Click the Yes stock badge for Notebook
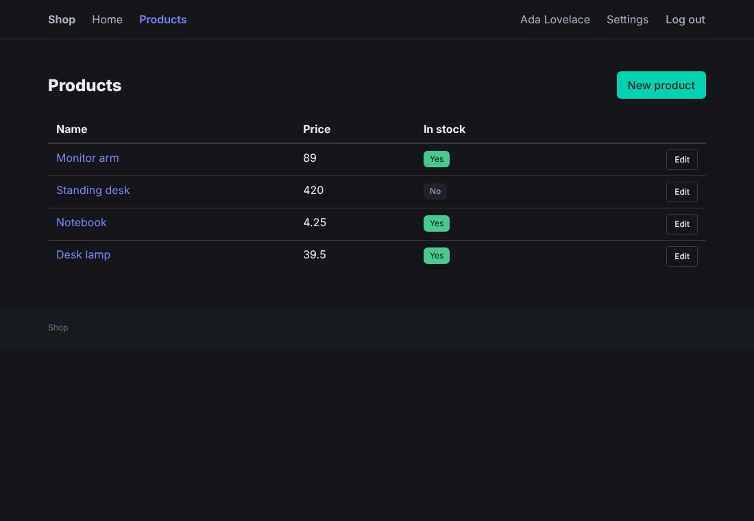 click(437, 223)
